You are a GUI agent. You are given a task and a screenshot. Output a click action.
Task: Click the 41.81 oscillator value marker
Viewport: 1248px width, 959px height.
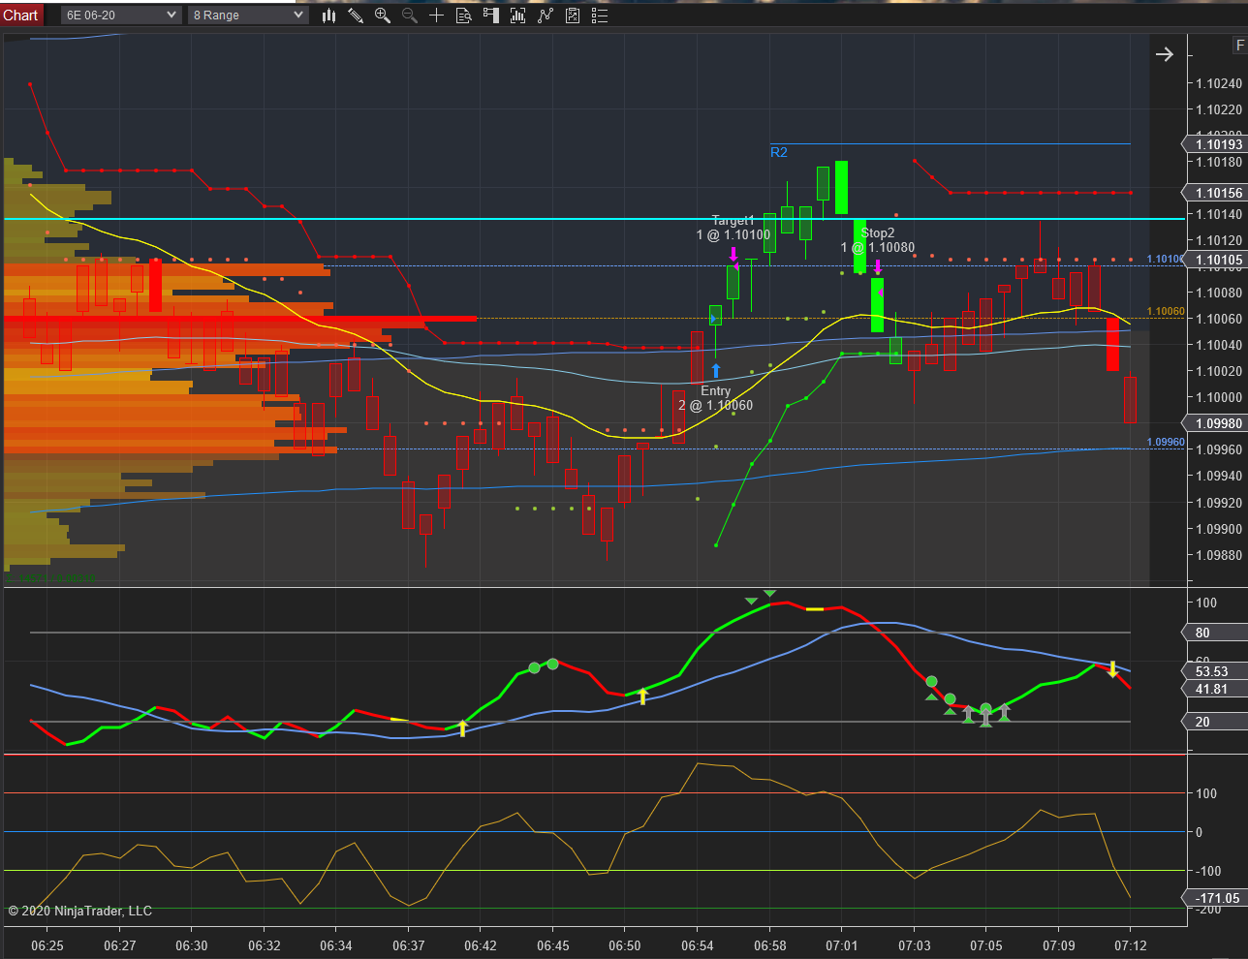(1217, 689)
